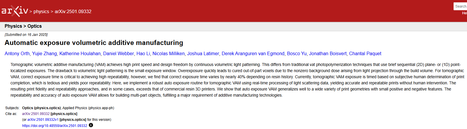This screenshot has width=467, height=129.
Task: Open the arXiv:2501.09332v1 version link
Action: tap(43, 120)
